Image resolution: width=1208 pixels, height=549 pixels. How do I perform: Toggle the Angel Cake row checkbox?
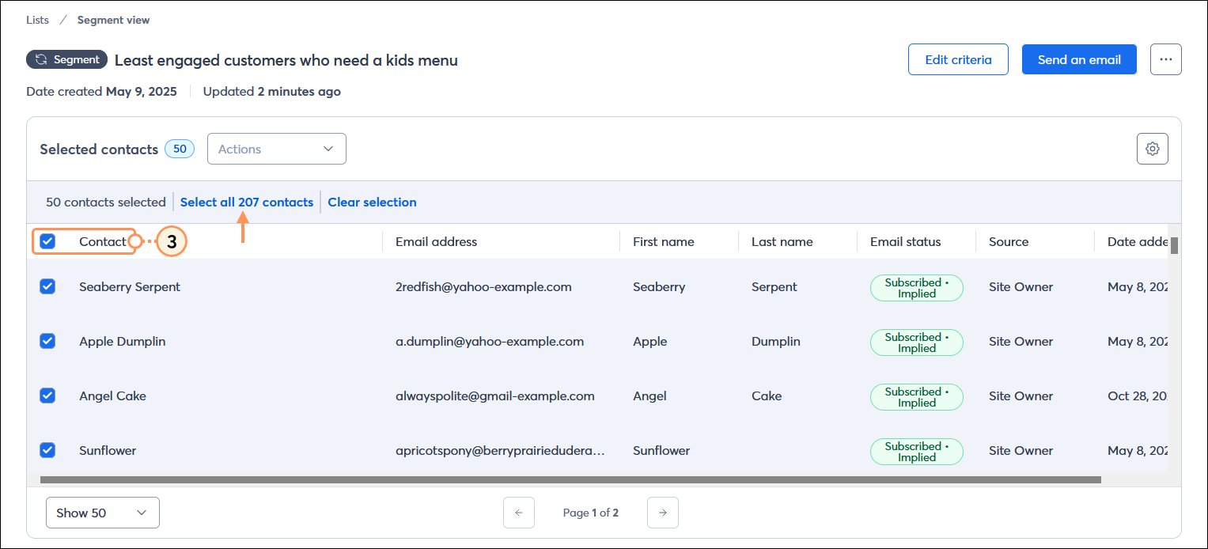point(47,396)
